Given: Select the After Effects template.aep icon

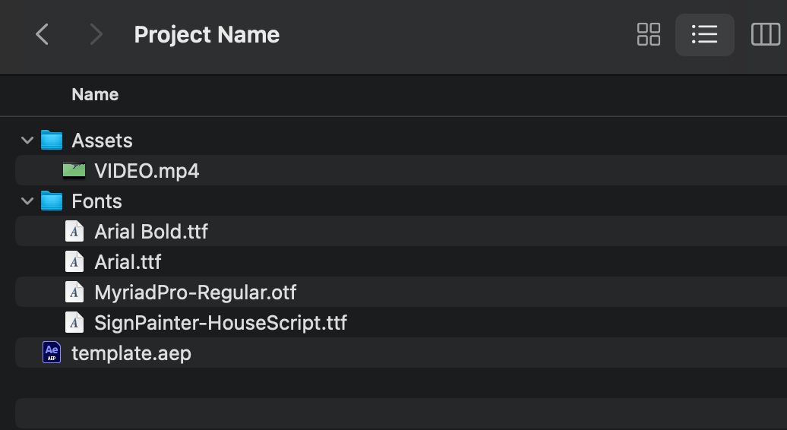Looking at the screenshot, I should pos(52,353).
